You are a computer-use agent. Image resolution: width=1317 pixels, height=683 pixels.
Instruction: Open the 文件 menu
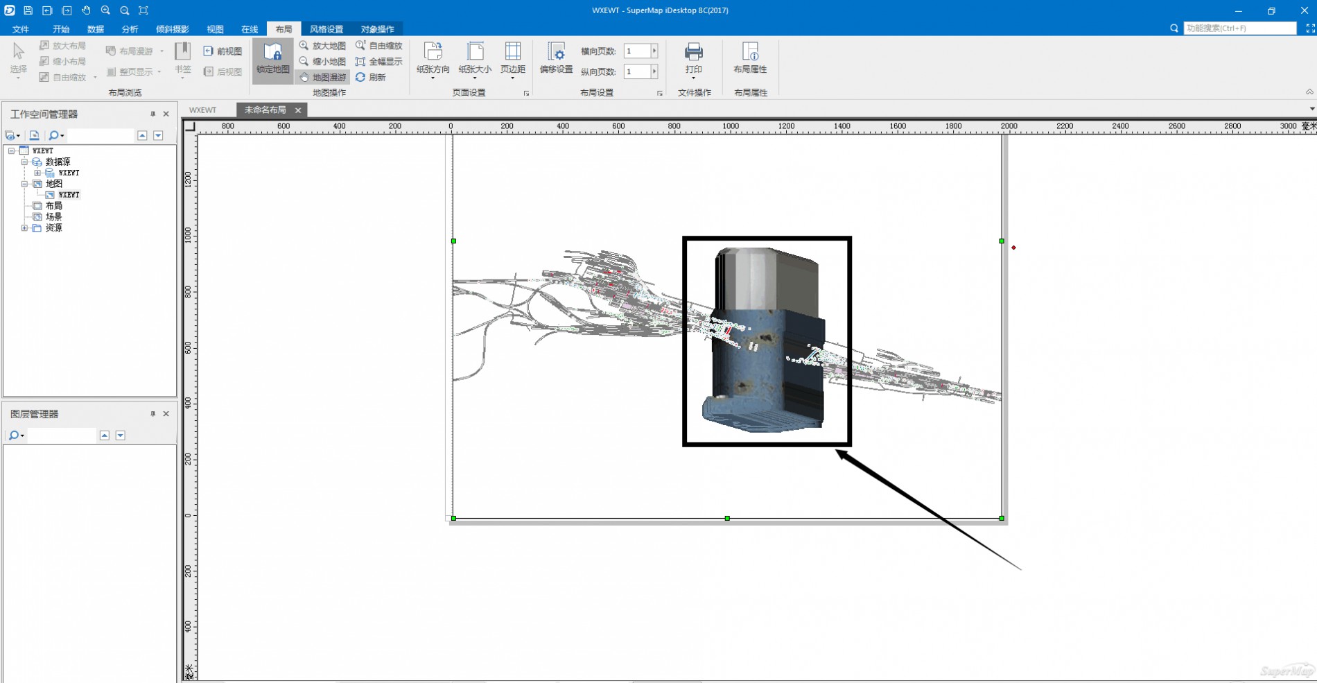(21, 29)
